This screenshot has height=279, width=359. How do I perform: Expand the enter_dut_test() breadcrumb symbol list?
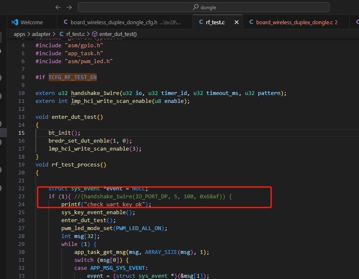pos(115,34)
